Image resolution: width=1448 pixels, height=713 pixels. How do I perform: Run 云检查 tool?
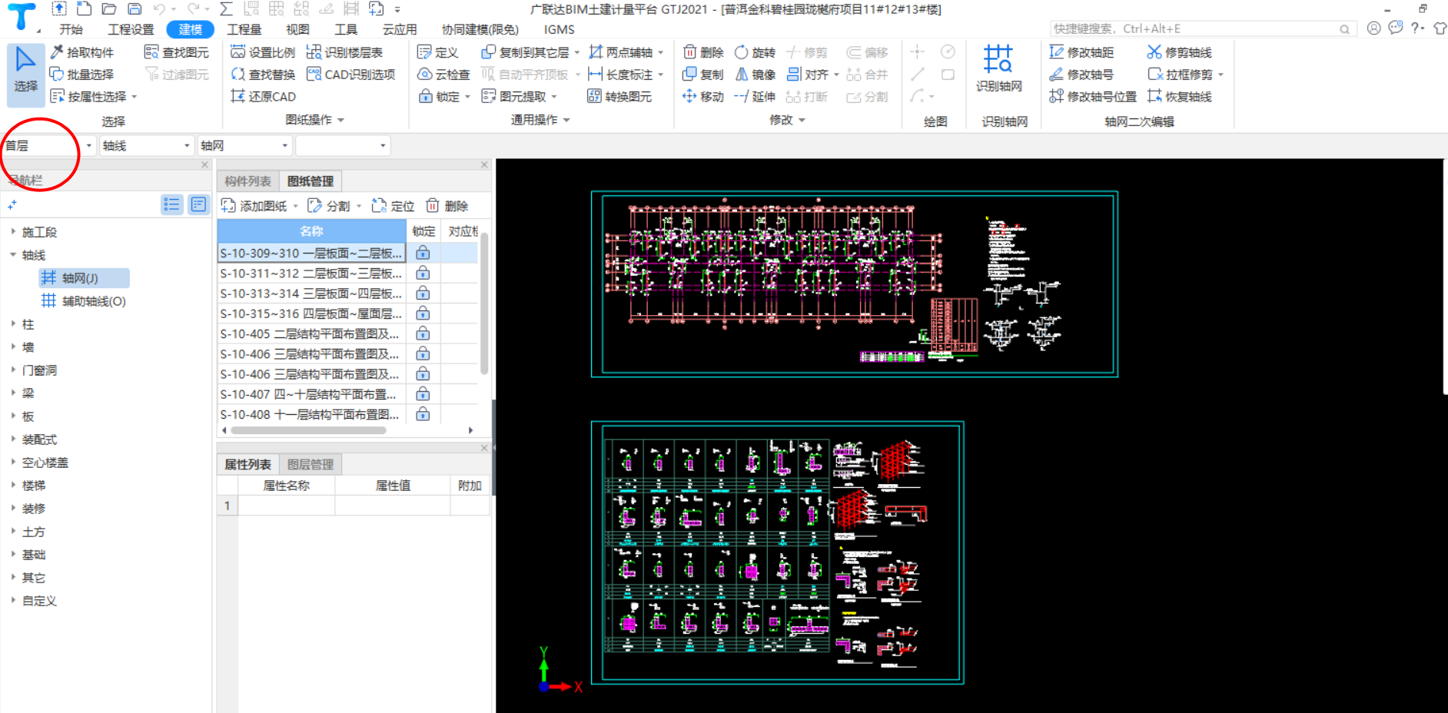443,75
